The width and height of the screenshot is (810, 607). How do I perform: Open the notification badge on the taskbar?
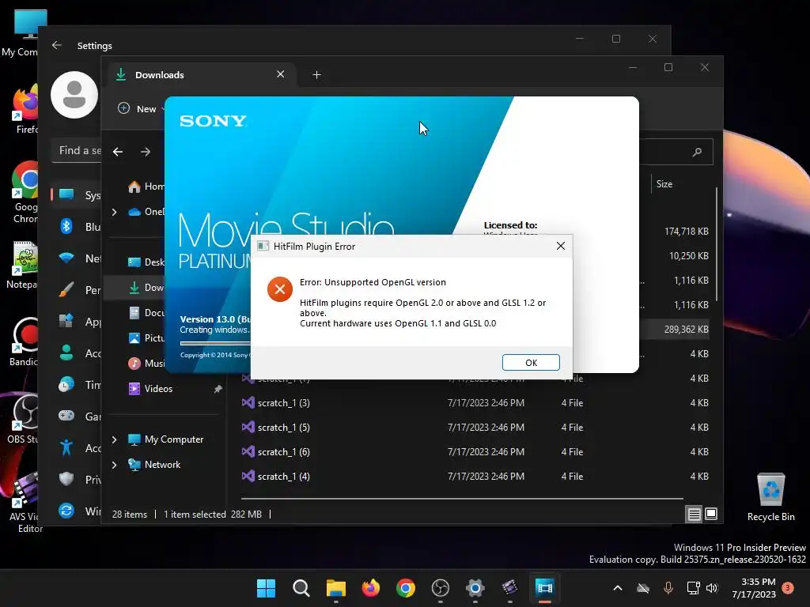(x=788, y=587)
